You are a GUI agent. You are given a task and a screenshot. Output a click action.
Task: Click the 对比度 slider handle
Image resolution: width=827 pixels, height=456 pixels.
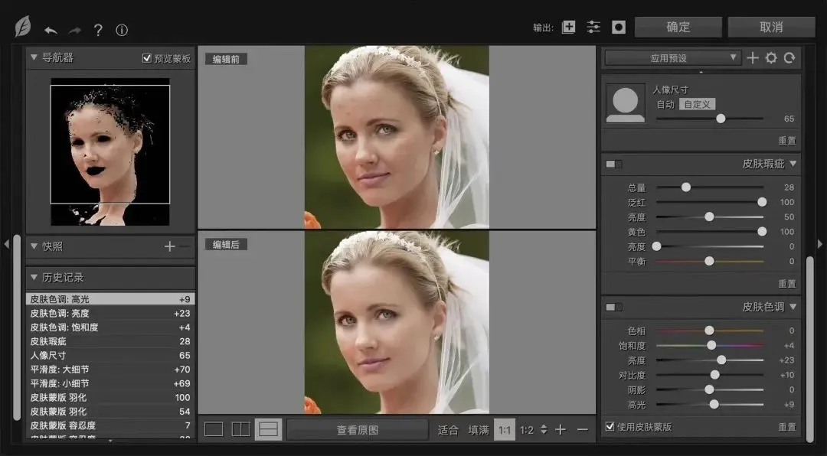[x=714, y=375]
